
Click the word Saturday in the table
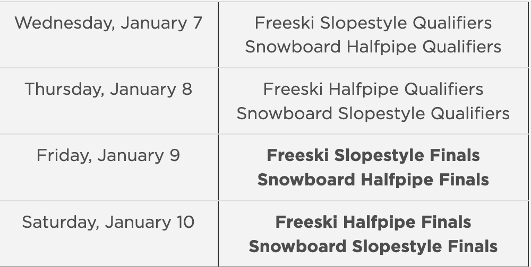tap(57, 222)
